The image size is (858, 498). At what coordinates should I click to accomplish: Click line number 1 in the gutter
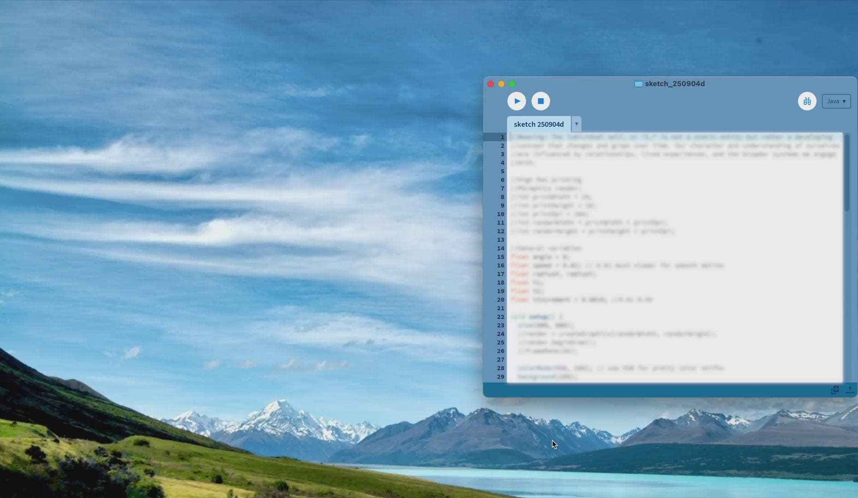pyautogui.click(x=502, y=137)
